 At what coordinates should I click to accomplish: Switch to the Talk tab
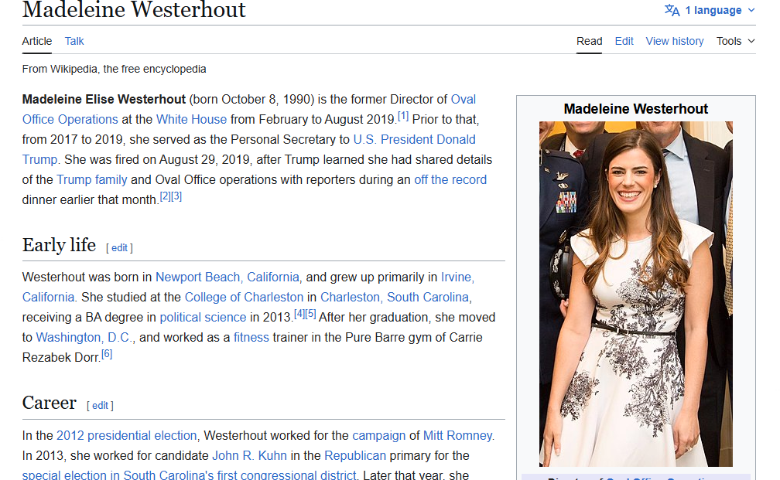pos(74,41)
